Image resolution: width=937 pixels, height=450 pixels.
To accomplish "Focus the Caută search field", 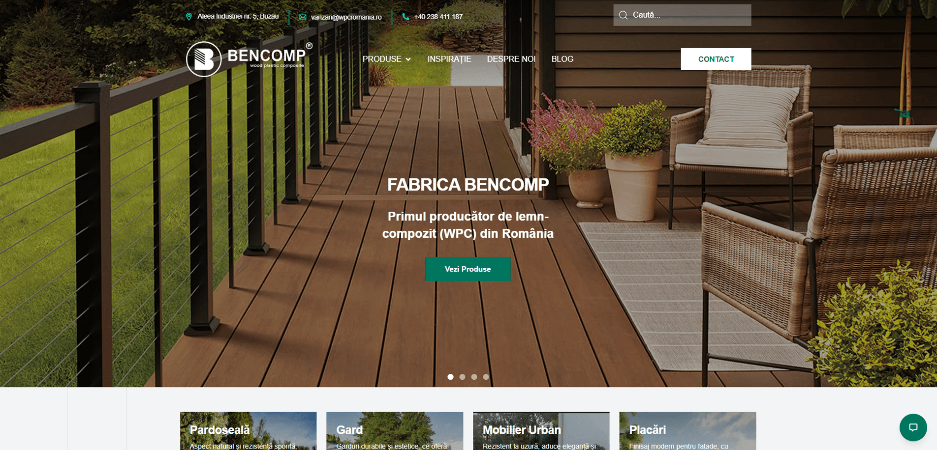I will [x=682, y=15].
